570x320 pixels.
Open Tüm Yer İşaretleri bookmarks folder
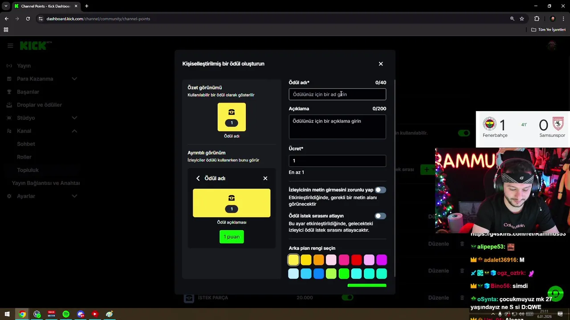pyautogui.click(x=548, y=30)
